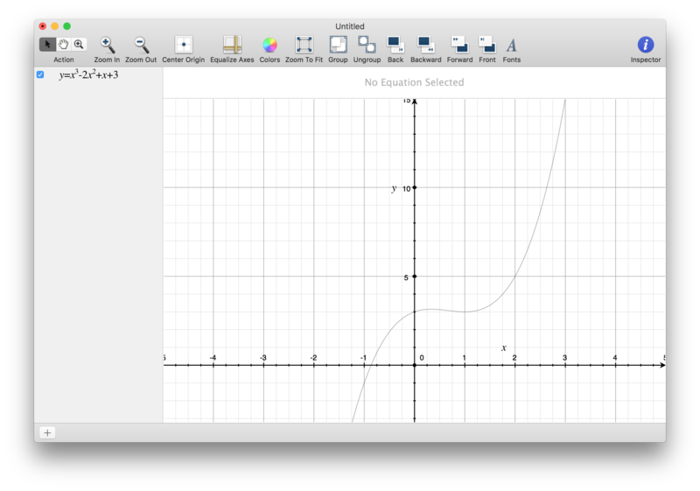Click the 'No Equation Selected' field
The height and width of the screenshot is (491, 700).
(414, 82)
